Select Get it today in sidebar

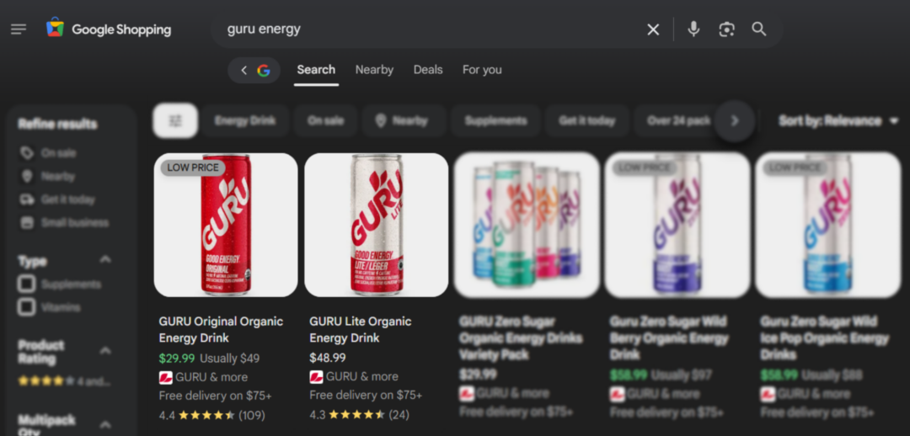pyautogui.click(x=57, y=199)
